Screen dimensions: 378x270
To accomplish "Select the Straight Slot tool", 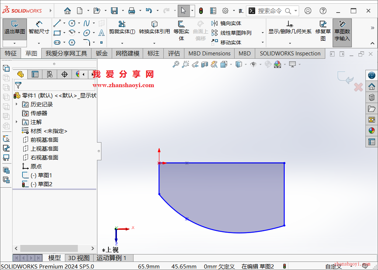I will pos(57,42).
